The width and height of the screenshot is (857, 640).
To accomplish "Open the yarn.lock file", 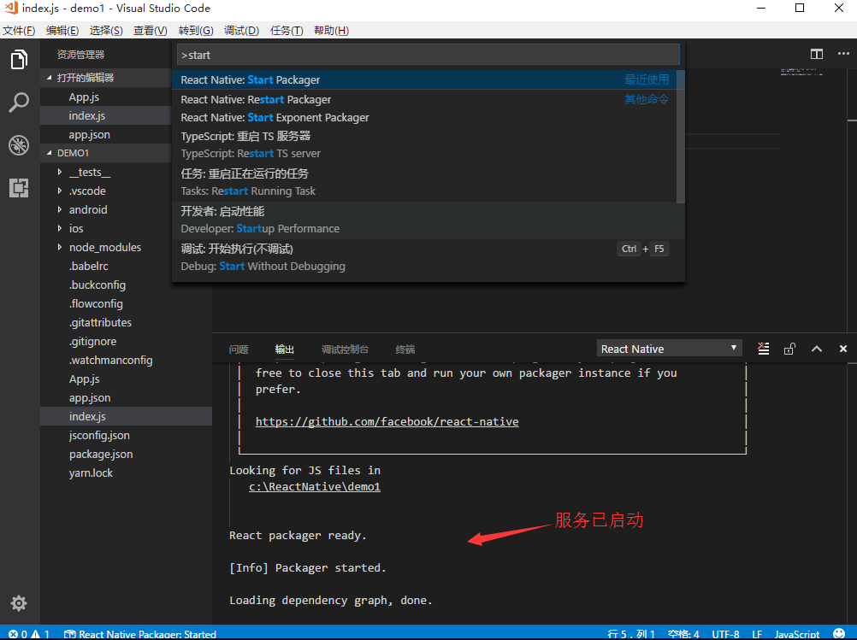I will click(91, 473).
